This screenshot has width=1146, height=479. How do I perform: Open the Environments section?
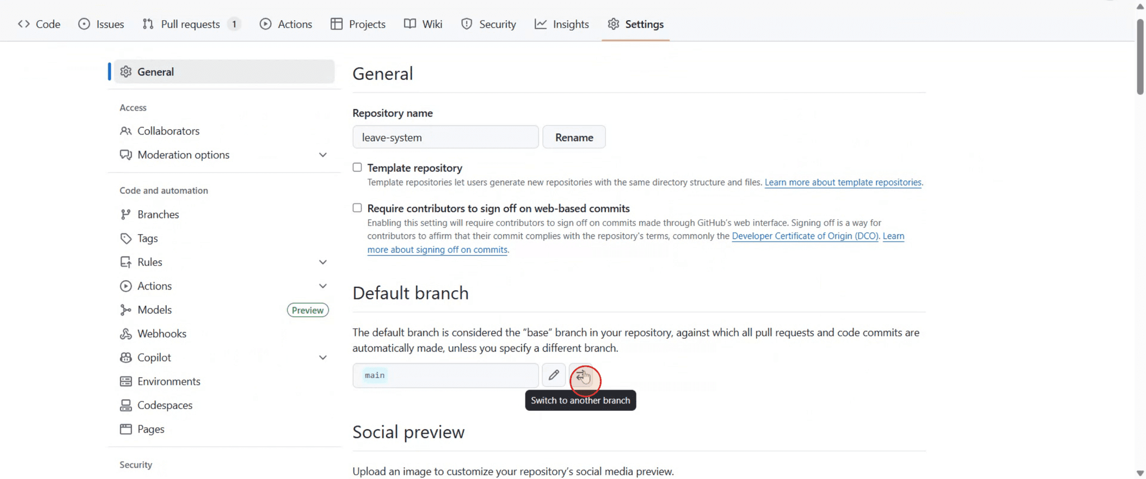(168, 381)
